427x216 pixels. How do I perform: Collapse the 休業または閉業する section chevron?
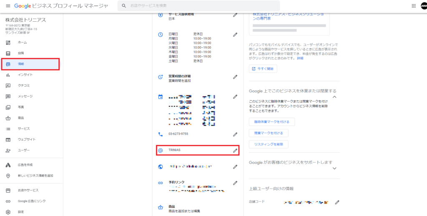[335, 97]
